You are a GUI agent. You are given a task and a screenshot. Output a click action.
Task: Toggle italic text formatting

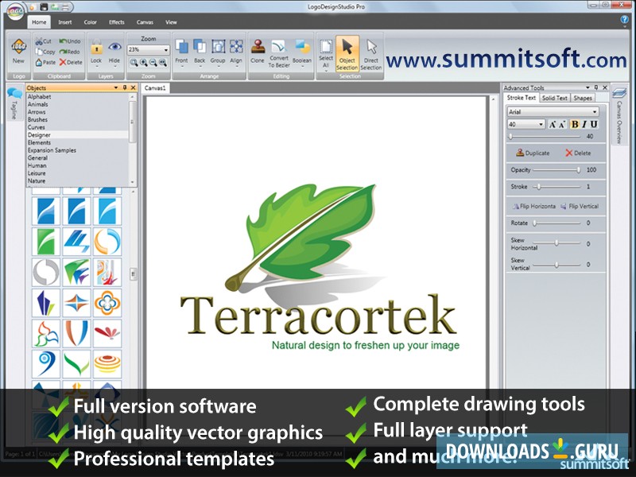tap(585, 125)
